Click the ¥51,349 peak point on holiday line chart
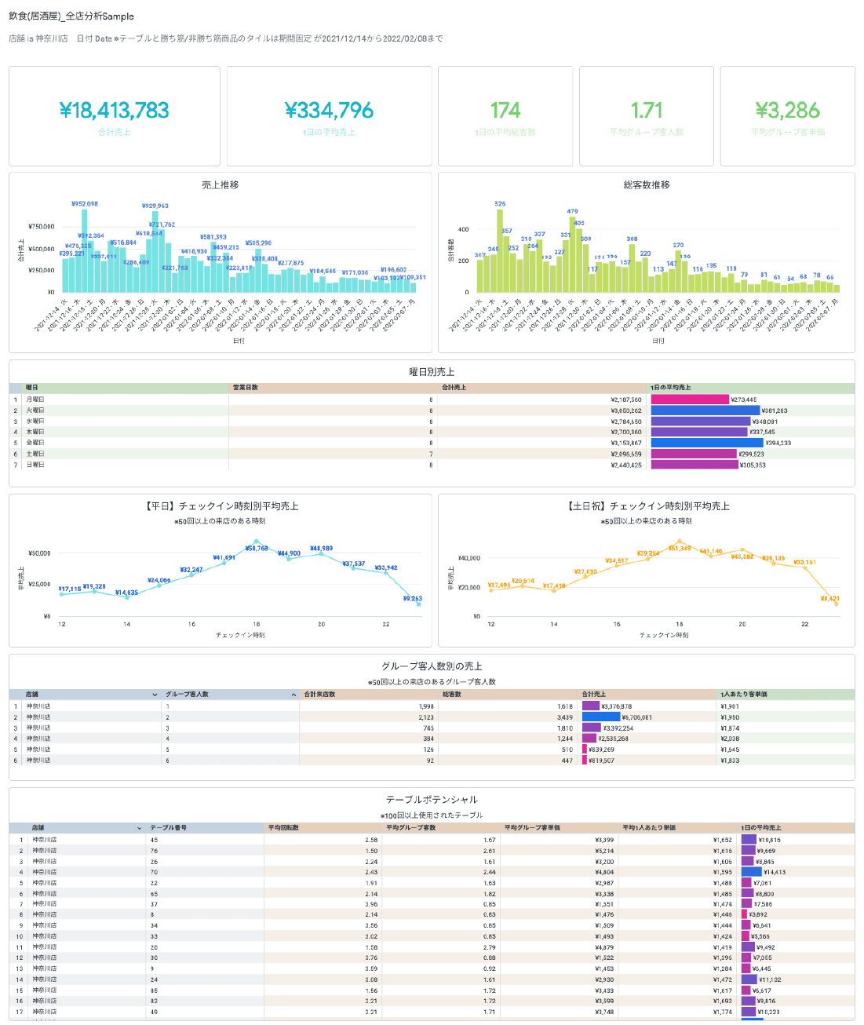The image size is (864, 1025). 680,542
